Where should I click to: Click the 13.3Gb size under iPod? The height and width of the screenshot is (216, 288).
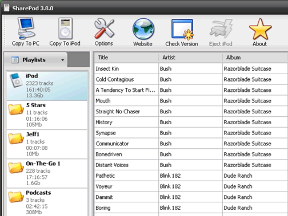coord(34,95)
